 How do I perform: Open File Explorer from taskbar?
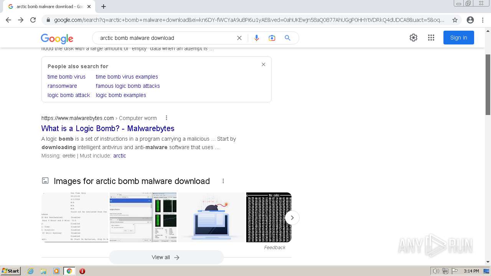click(43, 271)
